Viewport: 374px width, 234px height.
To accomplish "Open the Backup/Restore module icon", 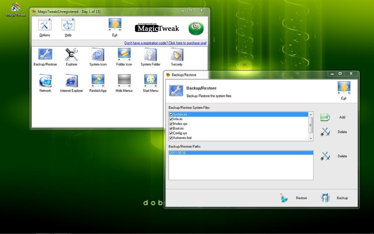I will click(x=45, y=55).
